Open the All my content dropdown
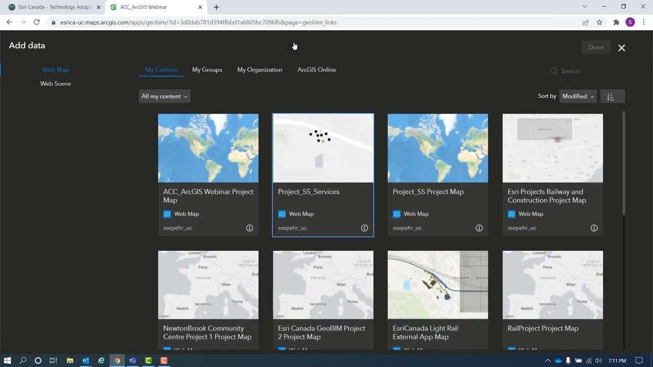 tap(164, 96)
